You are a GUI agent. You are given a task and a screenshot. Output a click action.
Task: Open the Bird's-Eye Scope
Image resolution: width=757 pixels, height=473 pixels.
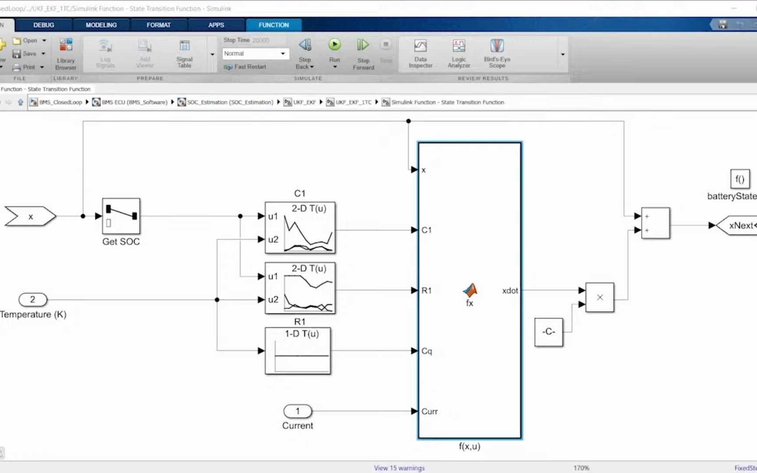click(497, 54)
